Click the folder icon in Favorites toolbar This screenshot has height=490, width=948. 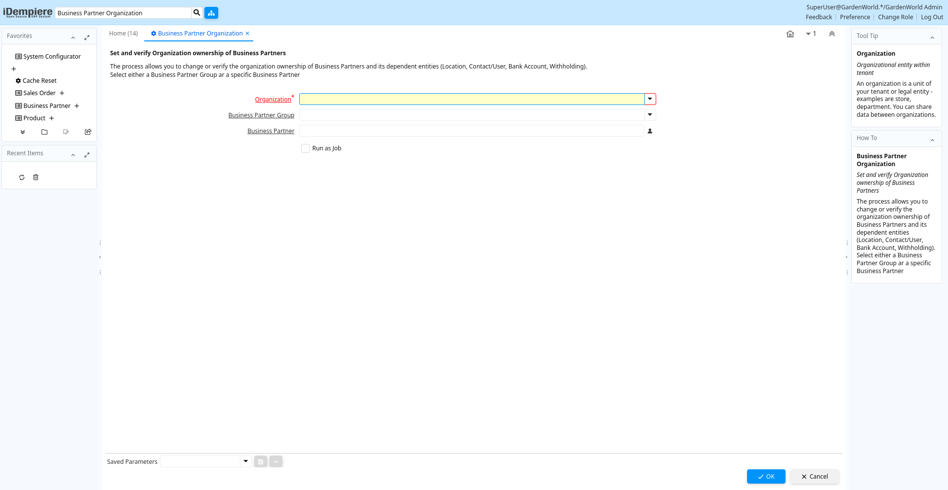[x=44, y=132]
